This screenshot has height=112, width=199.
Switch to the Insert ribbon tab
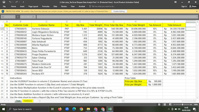[22, 6]
